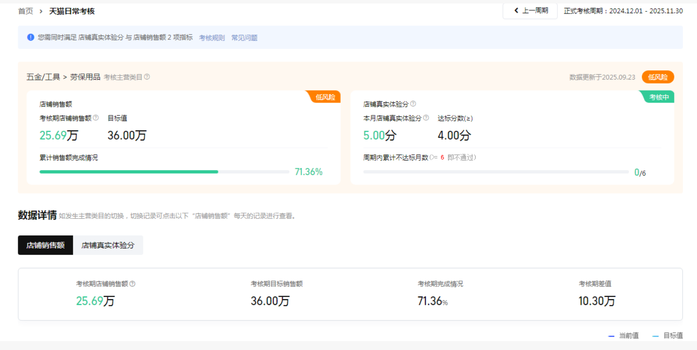Click help icon beside 考核主营类目
Image resolution: width=697 pixels, height=350 pixels.
147,77
